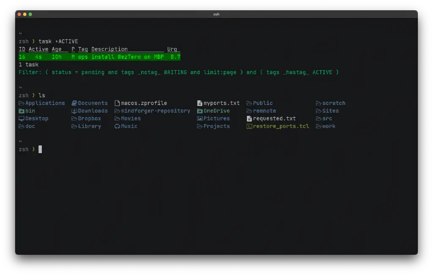Click the Tag column header
This screenshot has height=275, width=433.
pos(83,49)
